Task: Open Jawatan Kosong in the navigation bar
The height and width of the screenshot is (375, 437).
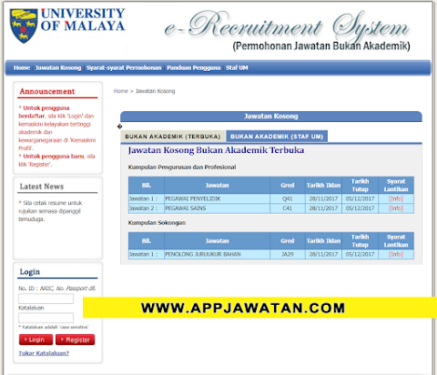Action: pos(58,67)
